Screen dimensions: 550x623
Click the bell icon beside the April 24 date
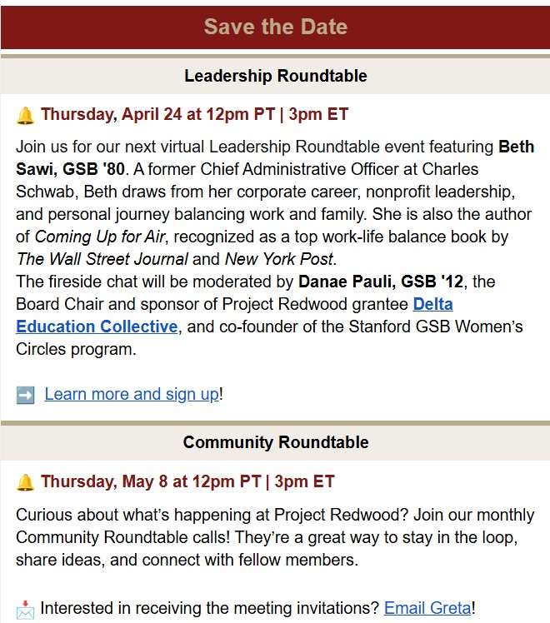pyautogui.click(x=25, y=115)
